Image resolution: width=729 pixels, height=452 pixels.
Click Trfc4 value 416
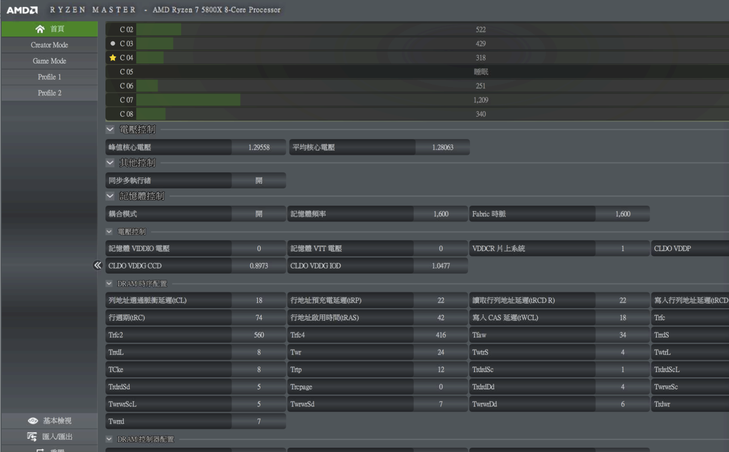click(x=441, y=335)
